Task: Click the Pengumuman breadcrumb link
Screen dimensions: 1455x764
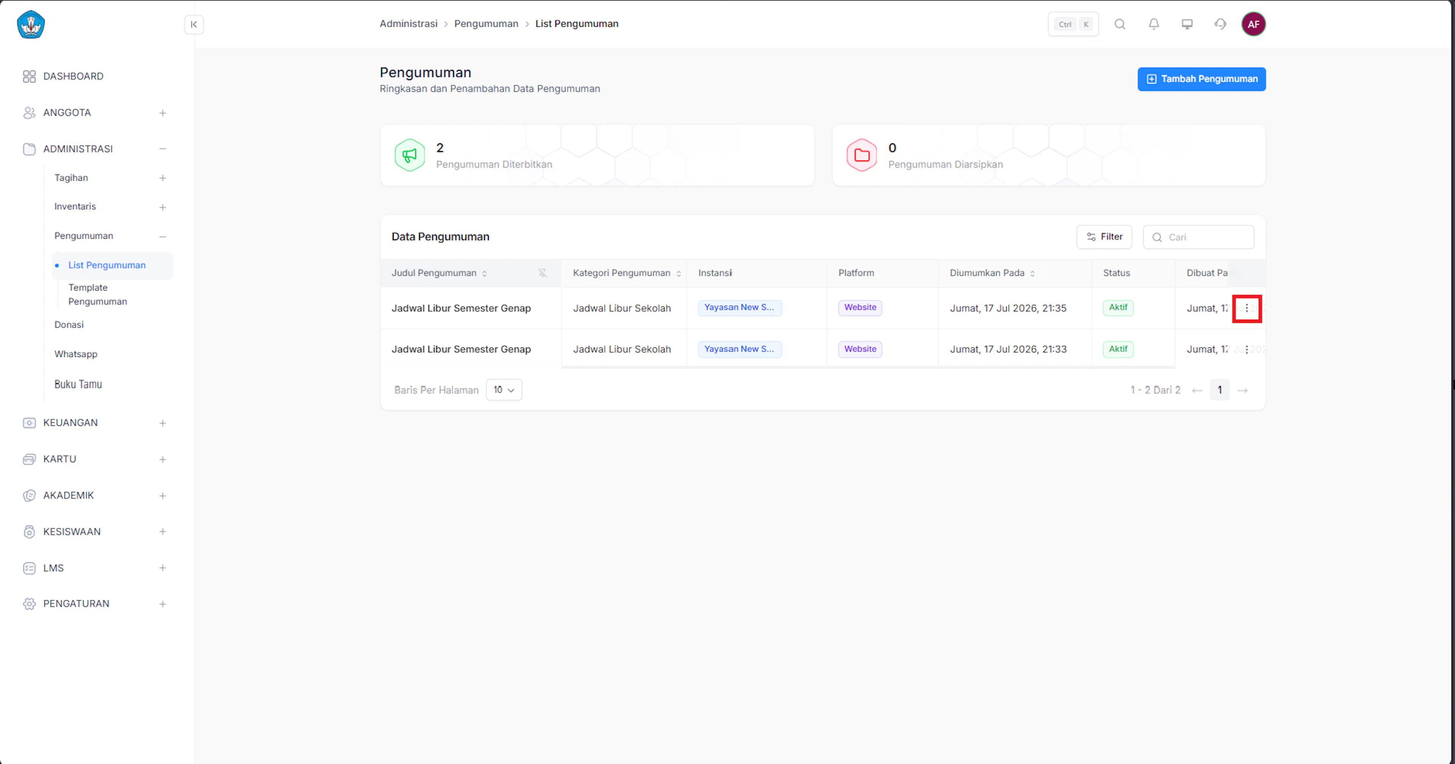Action: coord(486,24)
